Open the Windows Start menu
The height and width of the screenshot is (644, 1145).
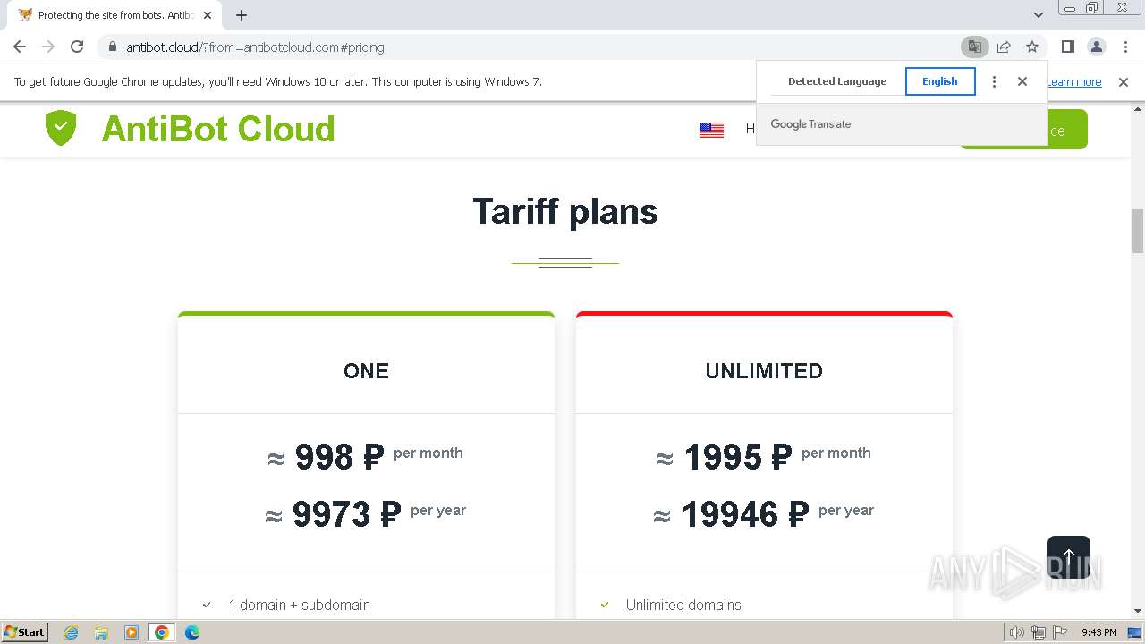coord(24,632)
